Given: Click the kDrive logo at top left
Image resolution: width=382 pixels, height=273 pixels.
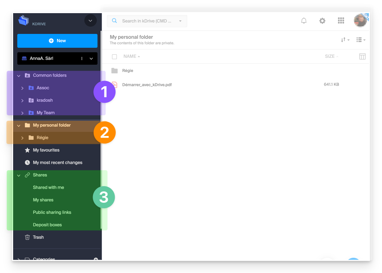Looking at the screenshot, I should [24, 20].
